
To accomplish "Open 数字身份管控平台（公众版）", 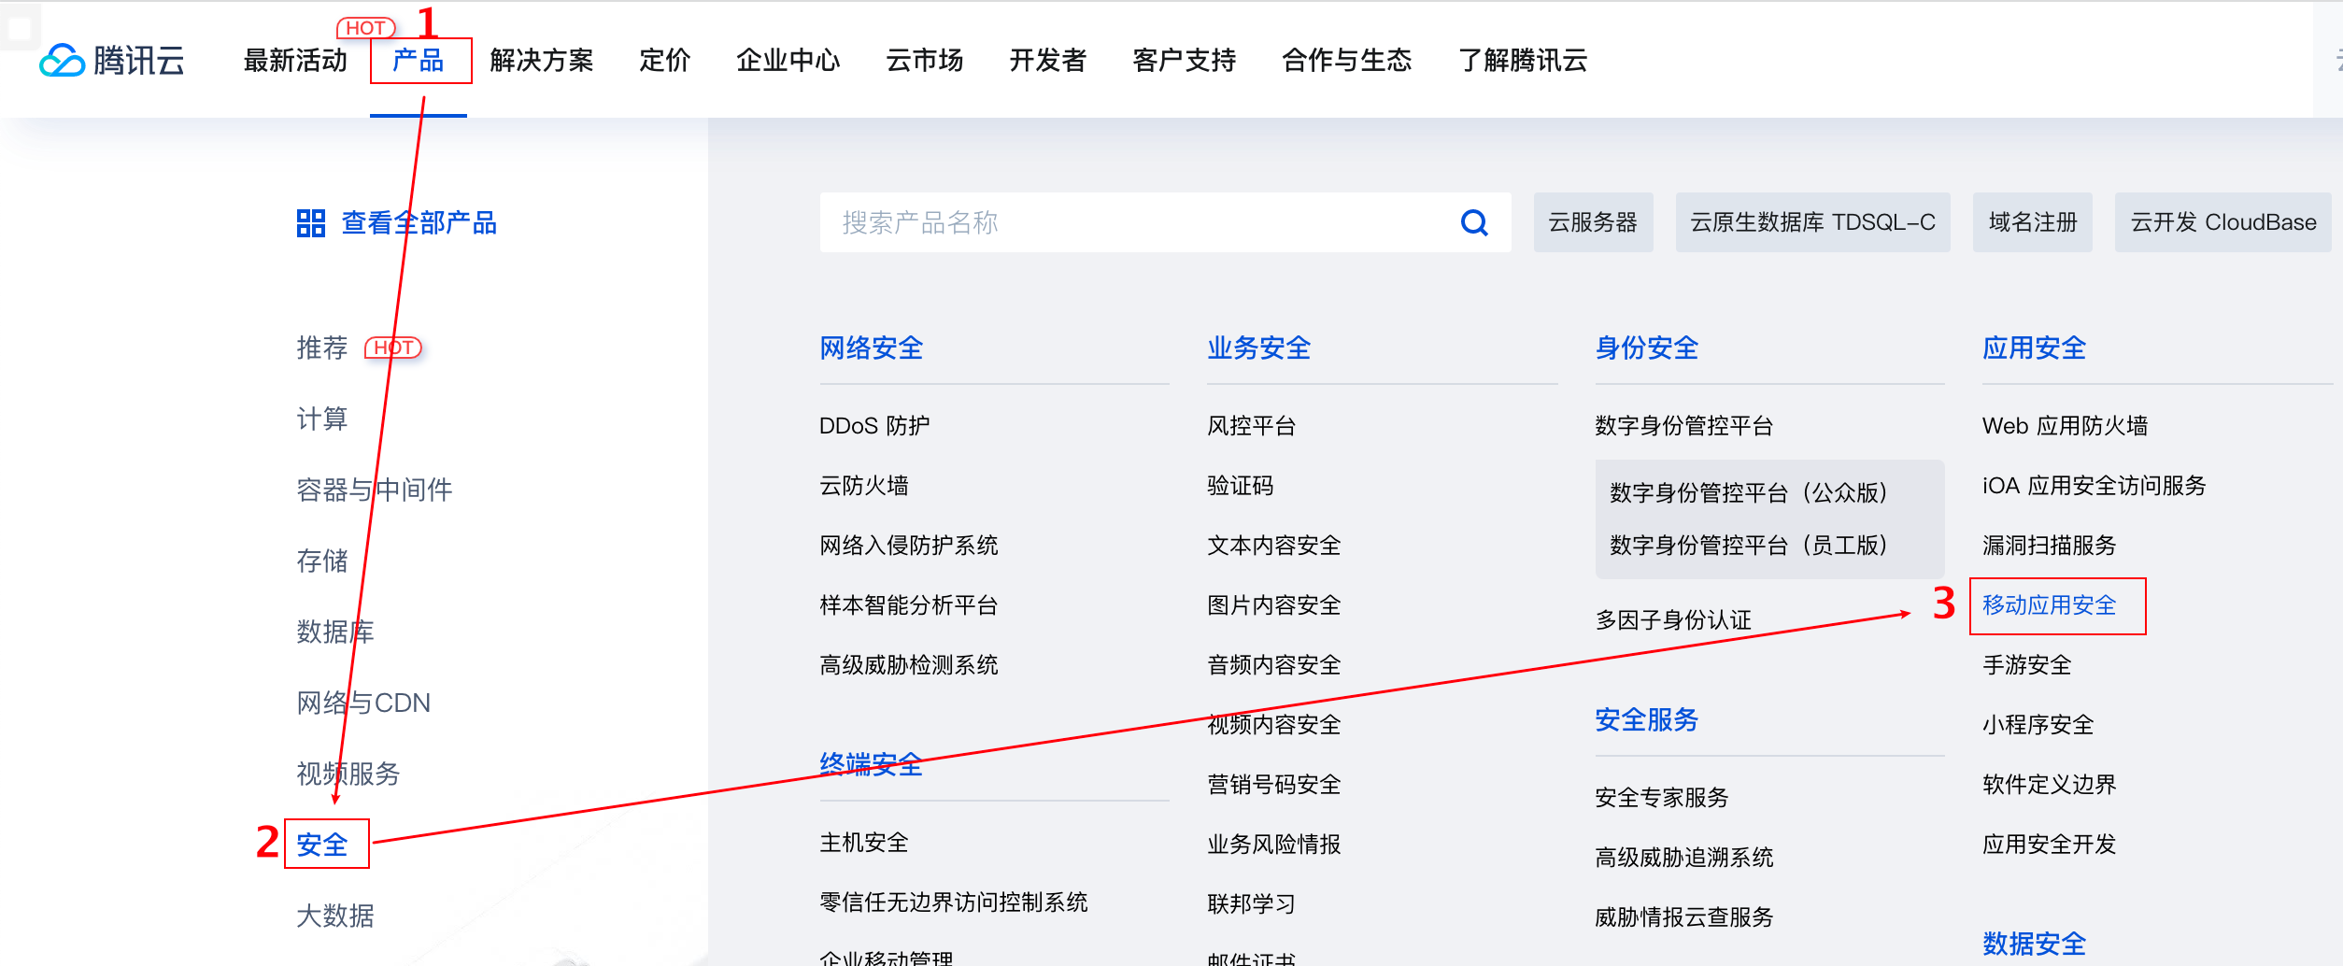I will 1749,493.
